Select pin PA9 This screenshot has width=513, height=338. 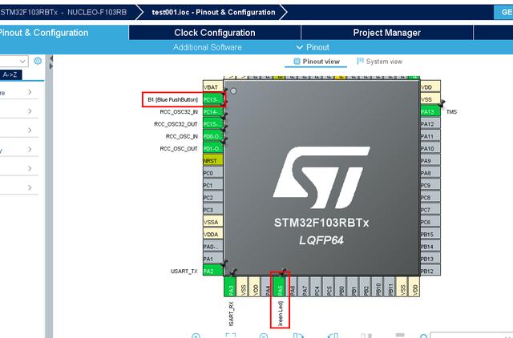[430, 161]
